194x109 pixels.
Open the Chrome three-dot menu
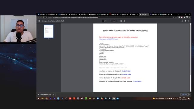pos(189,17)
